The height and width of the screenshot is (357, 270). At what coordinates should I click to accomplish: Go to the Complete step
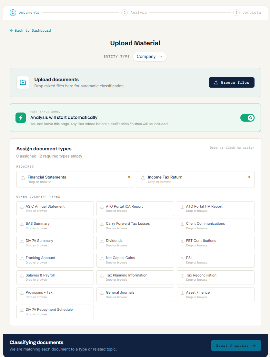click(x=247, y=13)
